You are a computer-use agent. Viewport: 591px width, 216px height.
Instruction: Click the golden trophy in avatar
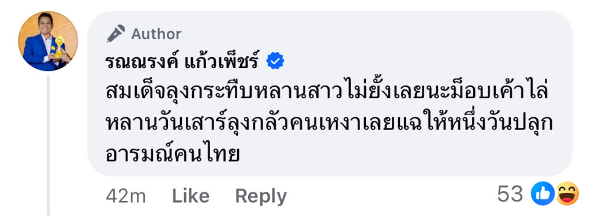[x=59, y=46]
